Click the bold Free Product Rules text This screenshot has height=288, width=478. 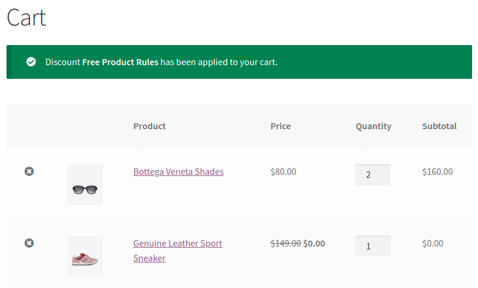point(120,62)
